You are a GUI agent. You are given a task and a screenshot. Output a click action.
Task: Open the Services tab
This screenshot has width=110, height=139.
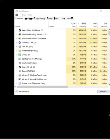tap(70, 19)
